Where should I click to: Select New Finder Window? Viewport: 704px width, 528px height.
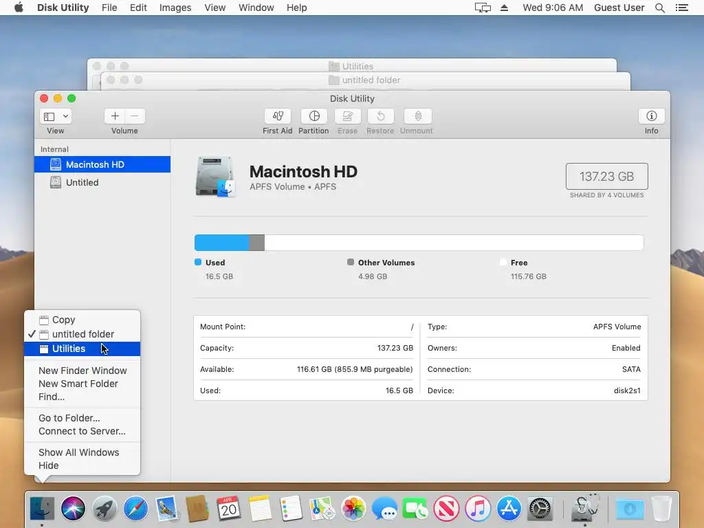(x=82, y=371)
